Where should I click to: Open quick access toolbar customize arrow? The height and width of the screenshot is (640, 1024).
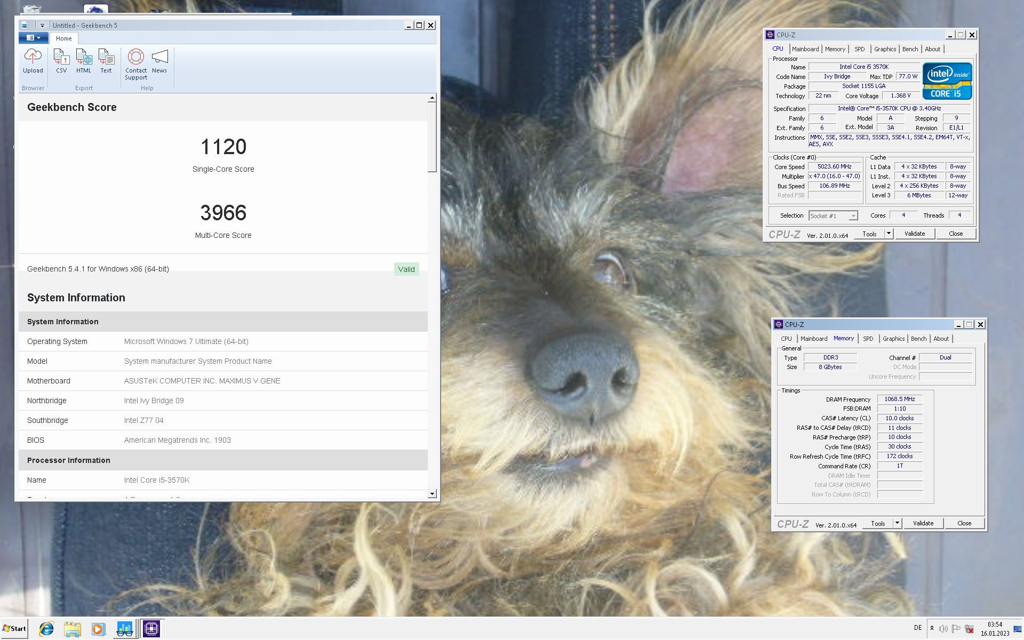point(42,25)
